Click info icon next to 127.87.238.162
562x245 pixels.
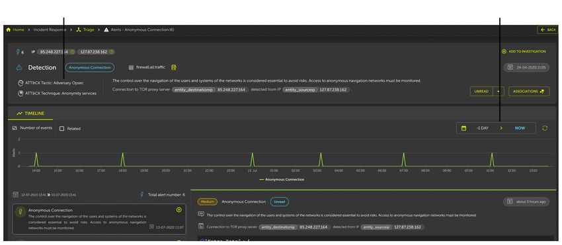(112, 52)
